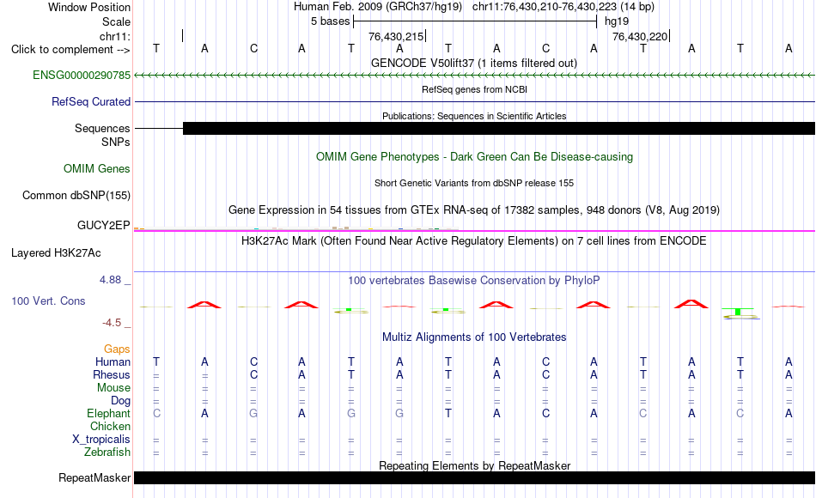Click the Chicken species label
Screen dimensions: 816x498
click(x=110, y=426)
